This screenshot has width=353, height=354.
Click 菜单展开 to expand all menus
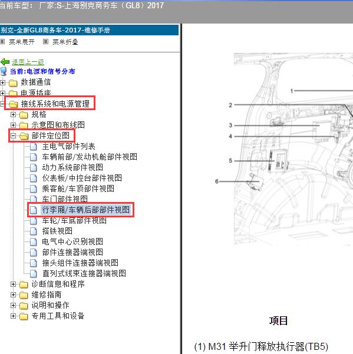coord(22,42)
